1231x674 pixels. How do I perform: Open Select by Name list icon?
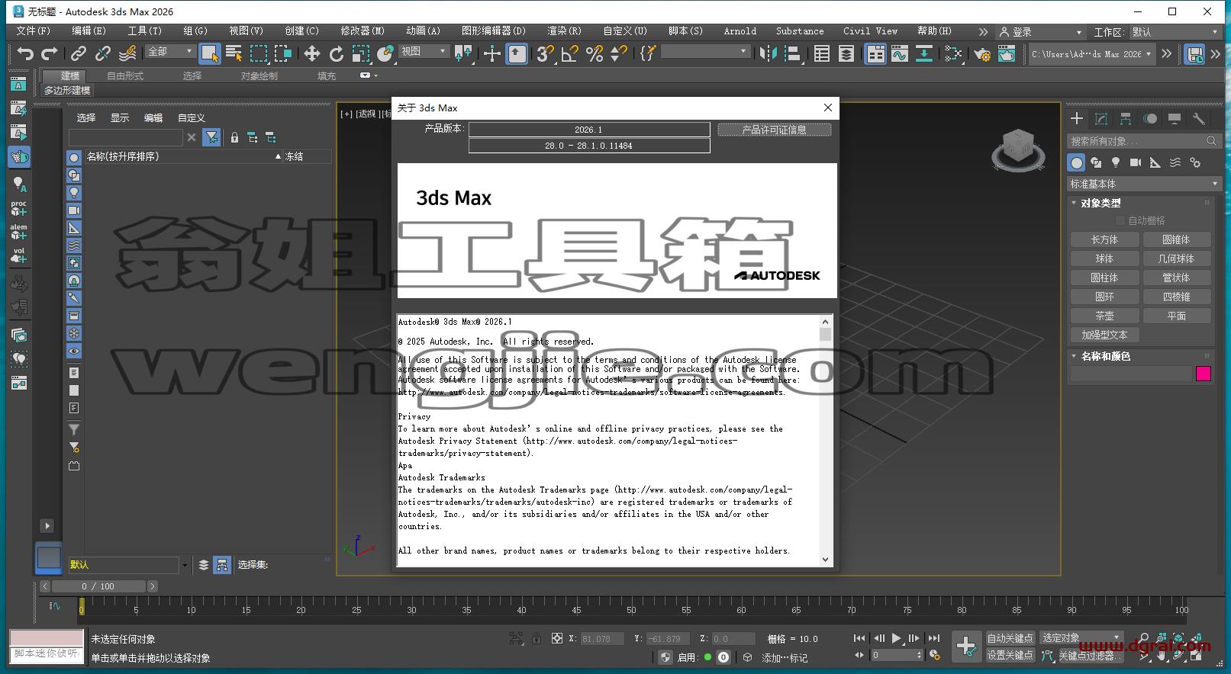234,53
